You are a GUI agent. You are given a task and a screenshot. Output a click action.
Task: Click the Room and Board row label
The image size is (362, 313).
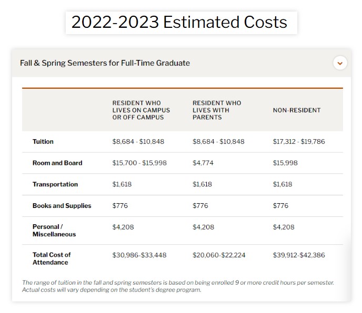point(57,163)
